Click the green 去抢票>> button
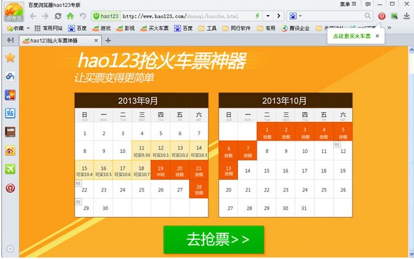This screenshot has width=414, height=259. coord(214,239)
